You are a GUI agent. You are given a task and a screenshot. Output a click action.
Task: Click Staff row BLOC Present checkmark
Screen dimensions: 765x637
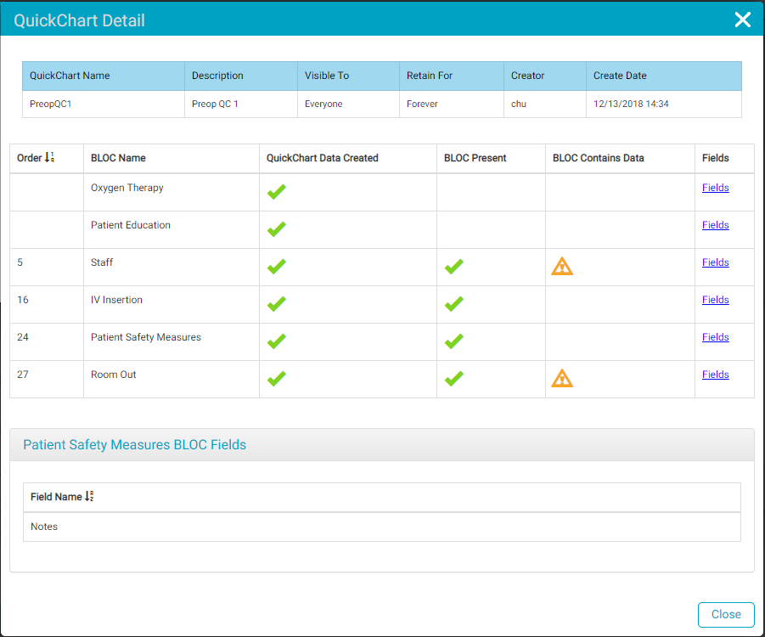pyautogui.click(x=454, y=267)
